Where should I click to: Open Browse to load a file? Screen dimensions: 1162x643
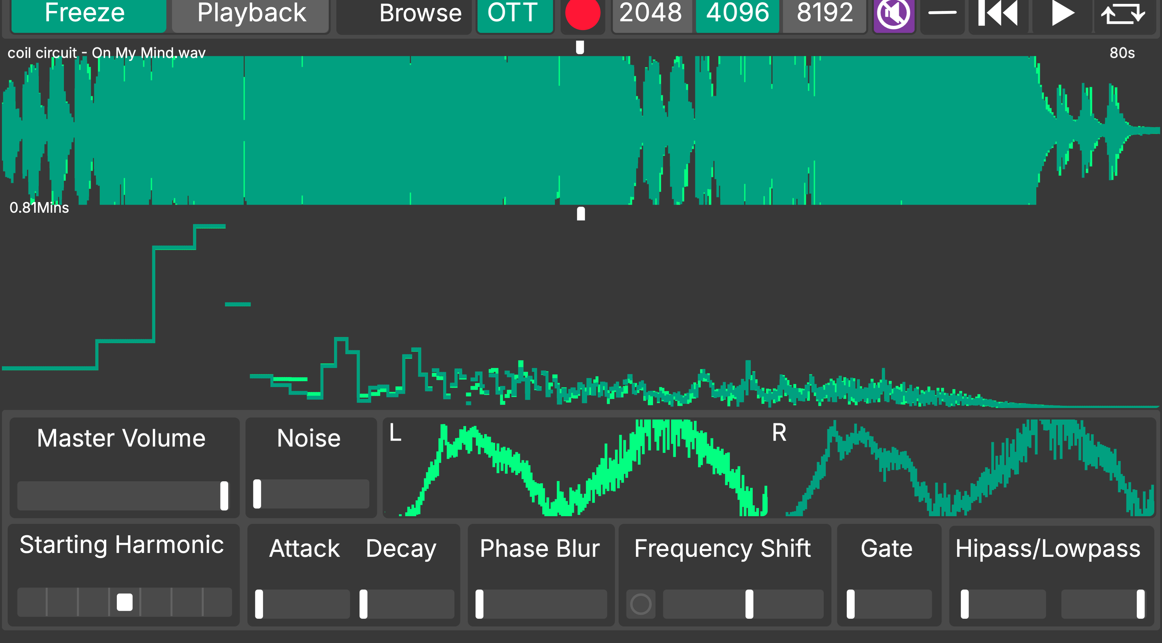[420, 14]
